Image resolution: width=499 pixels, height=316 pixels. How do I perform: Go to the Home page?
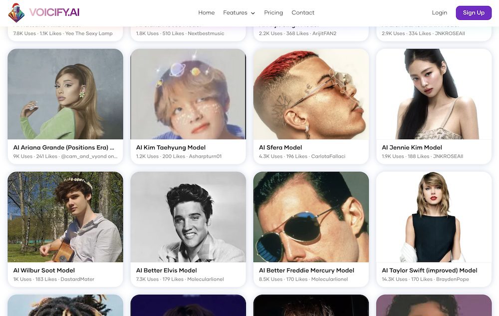206,12
